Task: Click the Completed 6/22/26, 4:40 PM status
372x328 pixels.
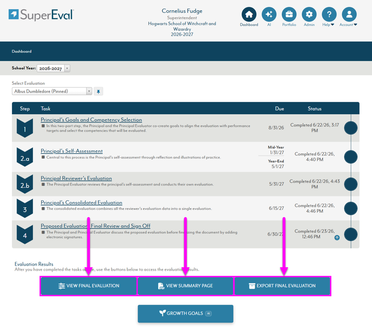Action: (x=315, y=157)
